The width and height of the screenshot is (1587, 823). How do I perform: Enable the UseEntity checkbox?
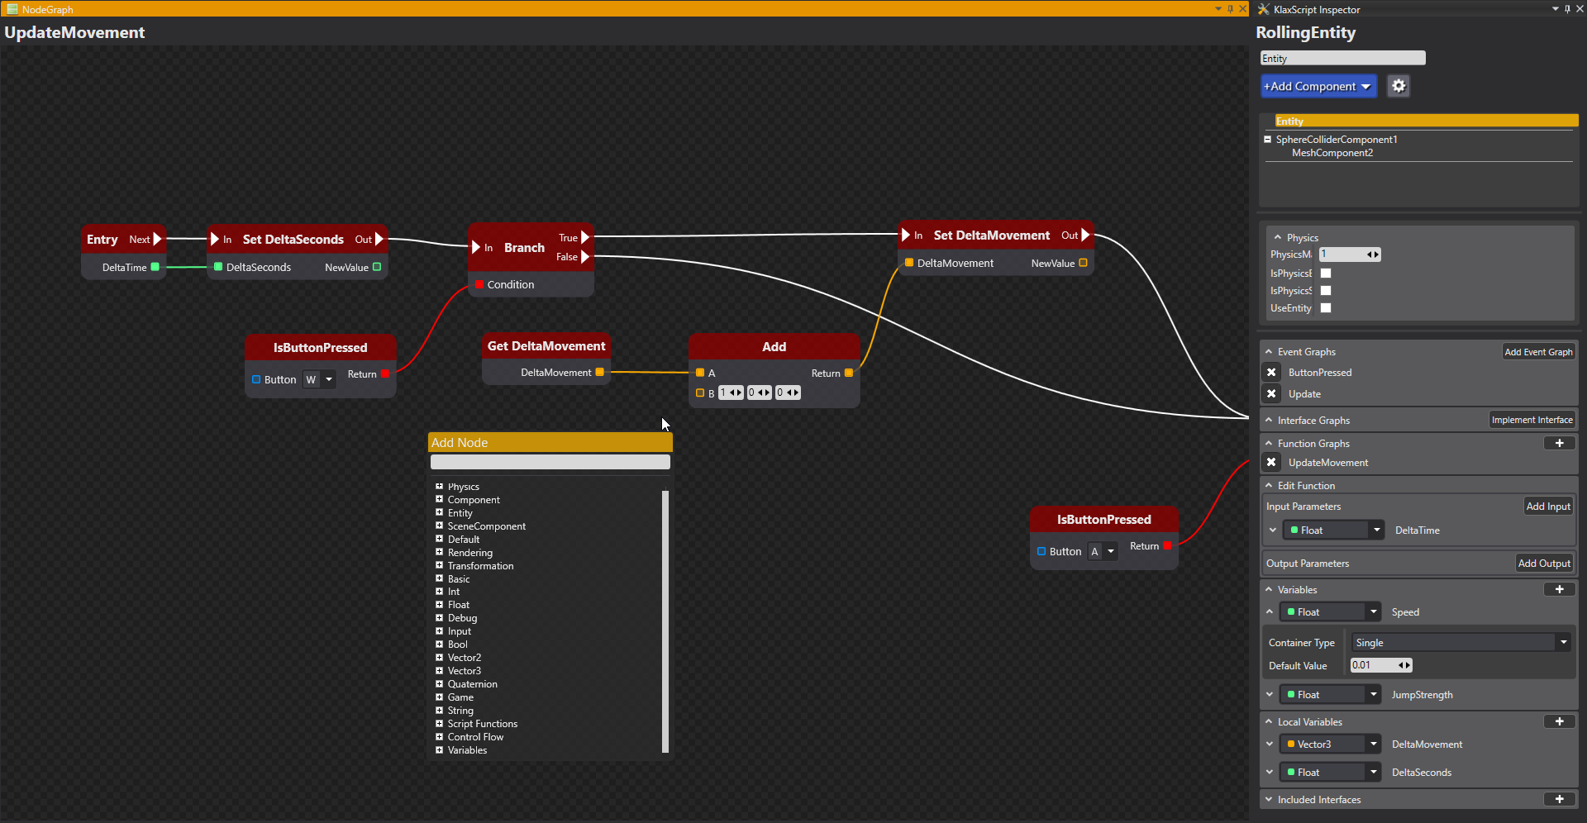[1326, 308]
